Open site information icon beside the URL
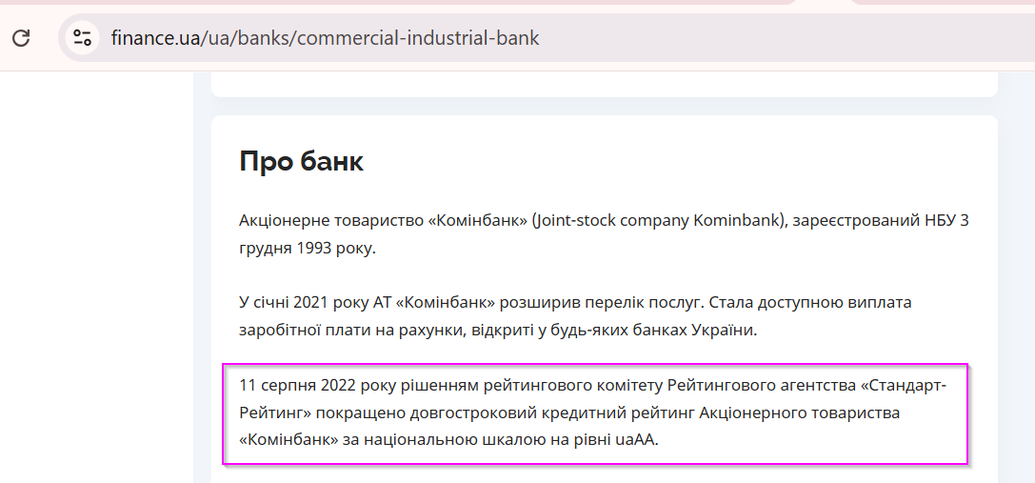The image size is (1035, 483). tap(82, 38)
